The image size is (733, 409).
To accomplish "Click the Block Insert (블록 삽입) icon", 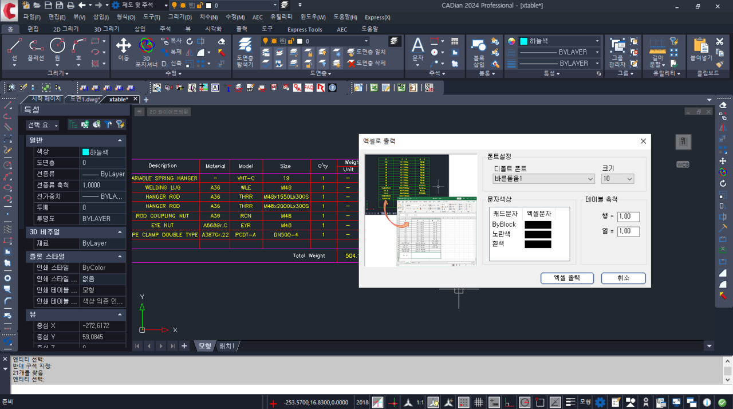I will (479, 47).
